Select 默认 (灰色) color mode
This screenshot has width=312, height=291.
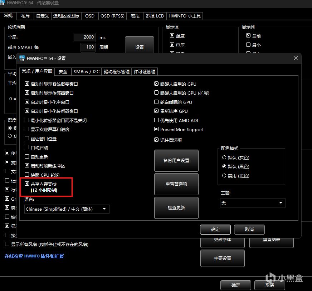[224, 157]
